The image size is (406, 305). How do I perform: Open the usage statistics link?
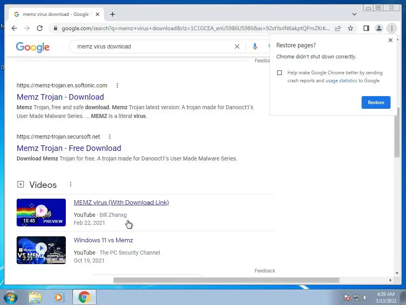pyautogui.click(x=341, y=81)
